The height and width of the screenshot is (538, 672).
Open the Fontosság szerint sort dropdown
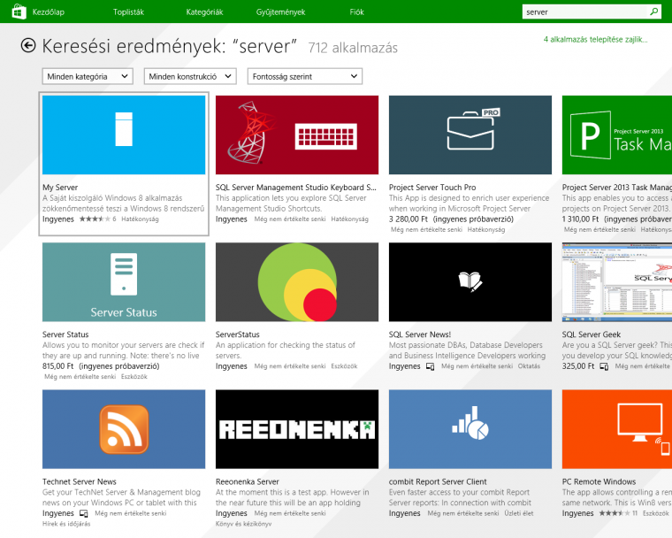(x=305, y=76)
